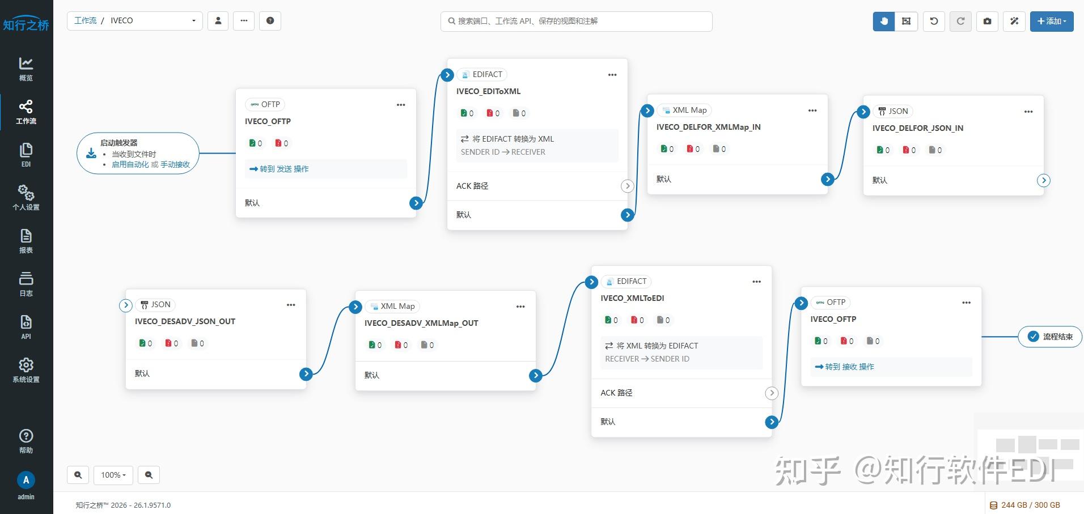Screen dimensions: 1084x514
Task: Click the 转到 发送 操作 link
Action: [280, 169]
